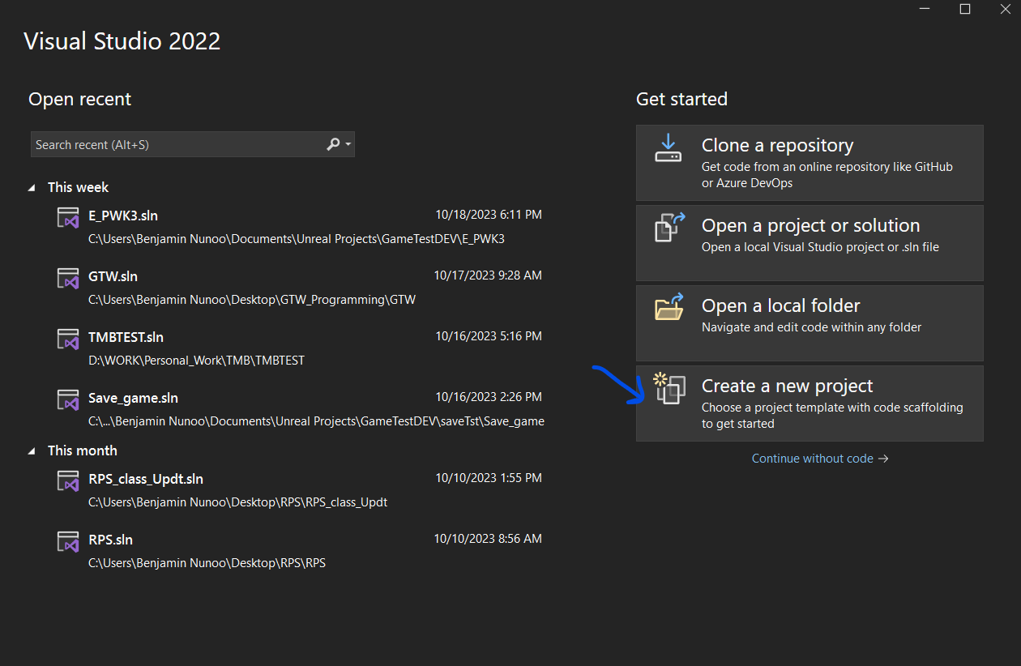Click the E_PWK3.sln solution file icon

67,217
